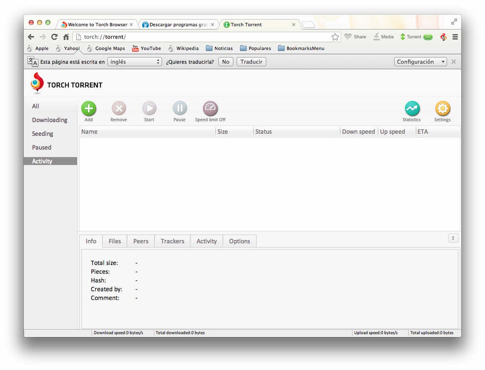Open the Yahoo! bookmark

(x=68, y=48)
